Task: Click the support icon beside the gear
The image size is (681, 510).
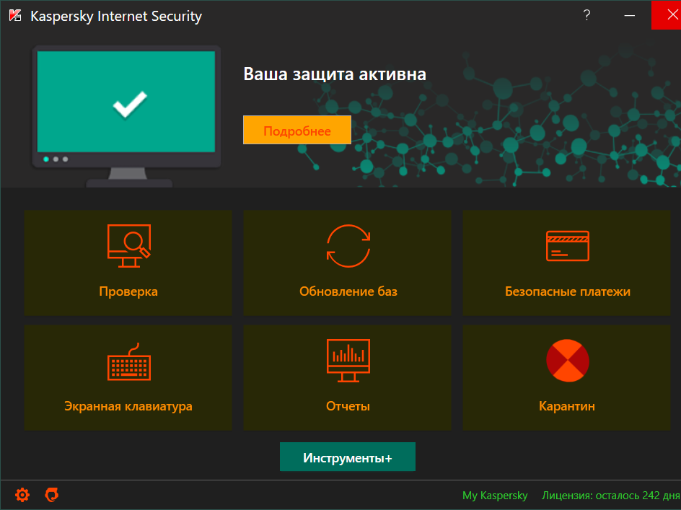Action: 52,495
